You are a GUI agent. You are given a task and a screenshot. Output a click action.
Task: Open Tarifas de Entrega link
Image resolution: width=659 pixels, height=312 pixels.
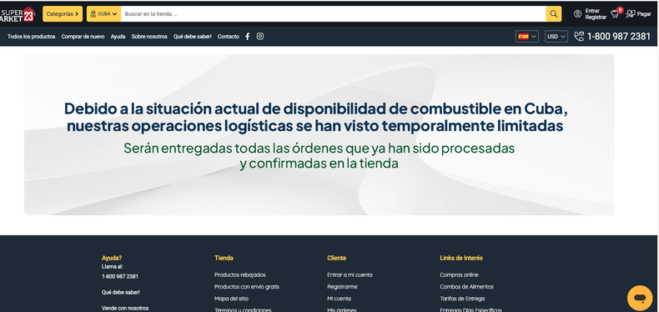(x=462, y=299)
